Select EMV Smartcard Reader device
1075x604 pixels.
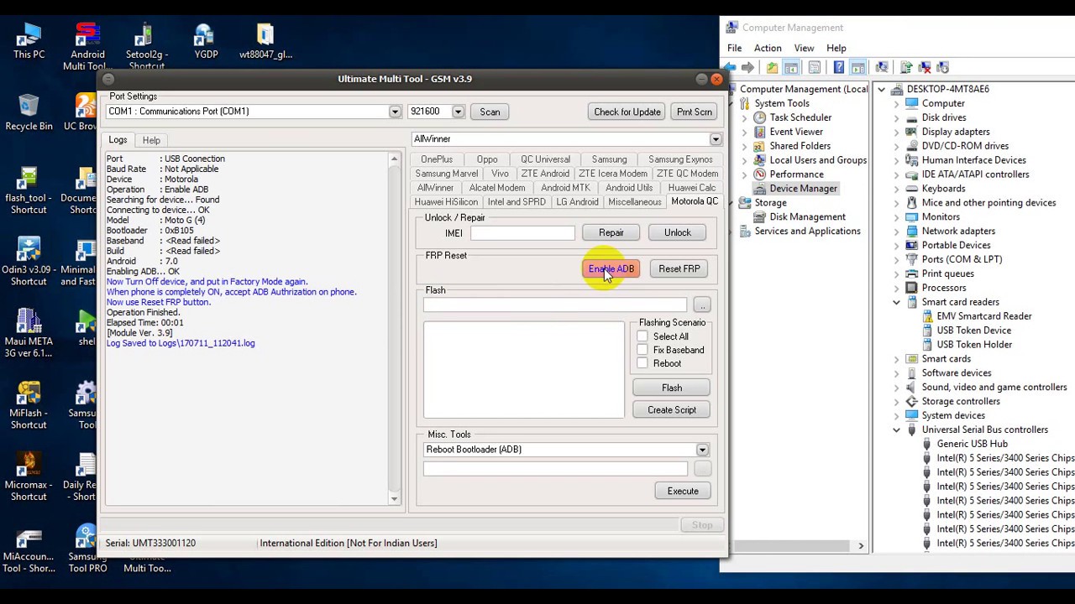point(984,316)
